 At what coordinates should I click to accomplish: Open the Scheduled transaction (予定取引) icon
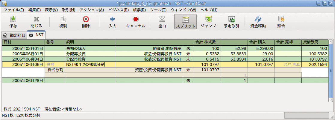(231, 22)
